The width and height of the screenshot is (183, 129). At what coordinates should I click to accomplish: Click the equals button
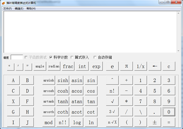169,122
